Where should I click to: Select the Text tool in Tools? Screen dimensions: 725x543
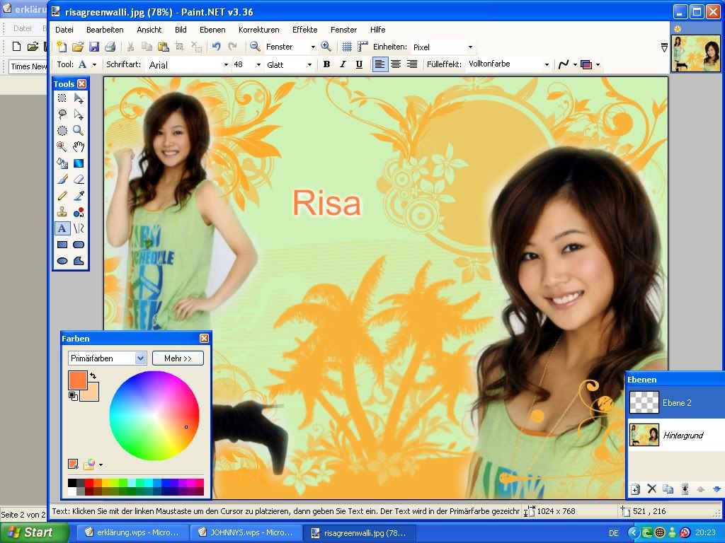(62, 228)
